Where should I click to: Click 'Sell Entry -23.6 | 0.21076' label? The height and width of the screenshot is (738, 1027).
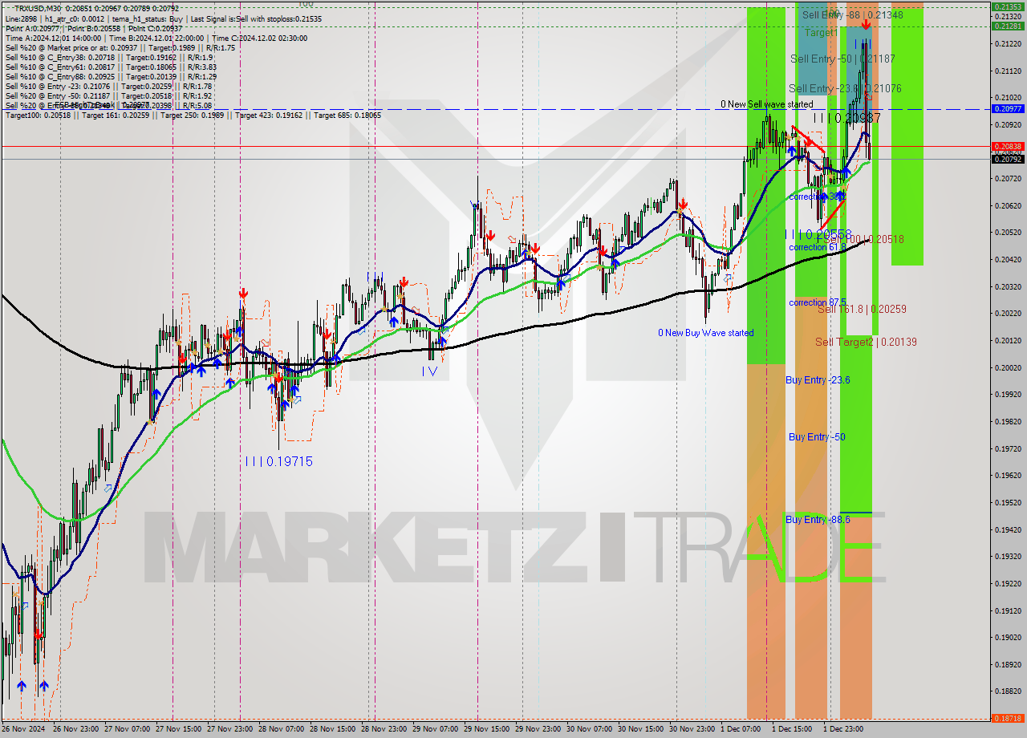pos(845,88)
